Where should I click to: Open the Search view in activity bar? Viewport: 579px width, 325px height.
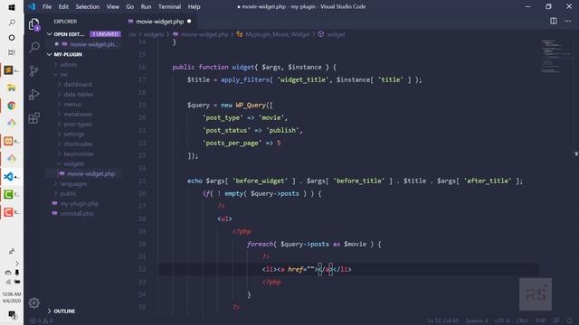pyautogui.click(x=34, y=47)
